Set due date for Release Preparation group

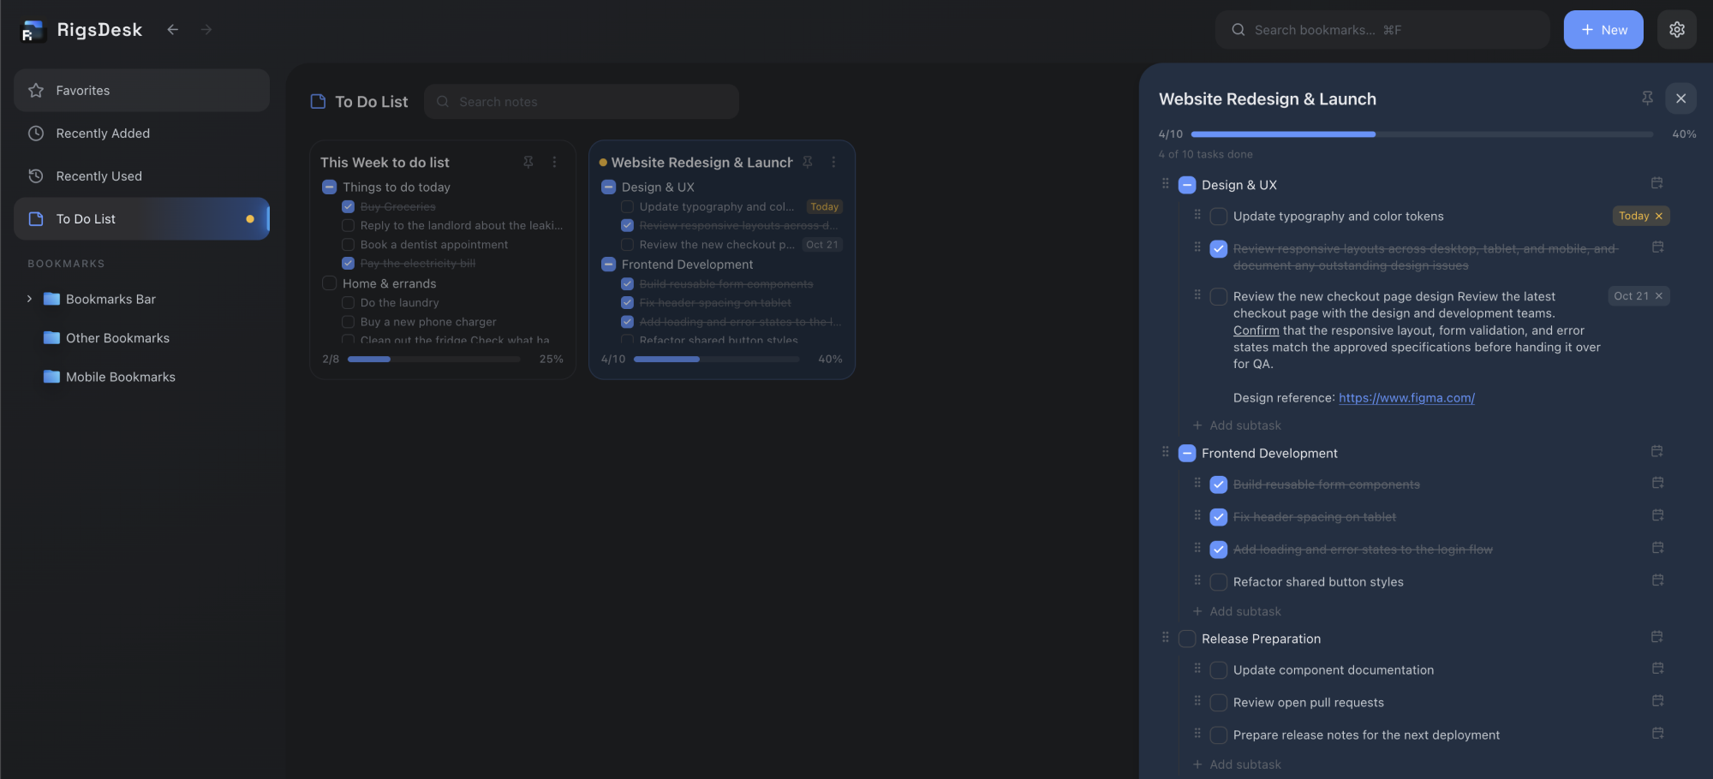pos(1657,637)
